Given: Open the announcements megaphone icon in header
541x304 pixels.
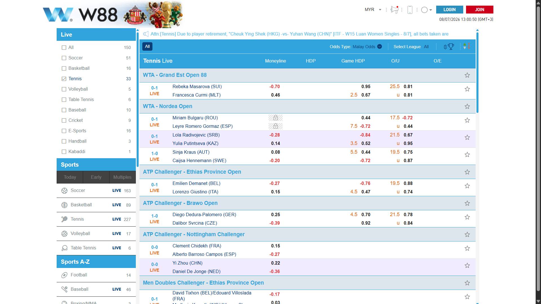Looking at the screenshot, I should [x=394, y=10].
